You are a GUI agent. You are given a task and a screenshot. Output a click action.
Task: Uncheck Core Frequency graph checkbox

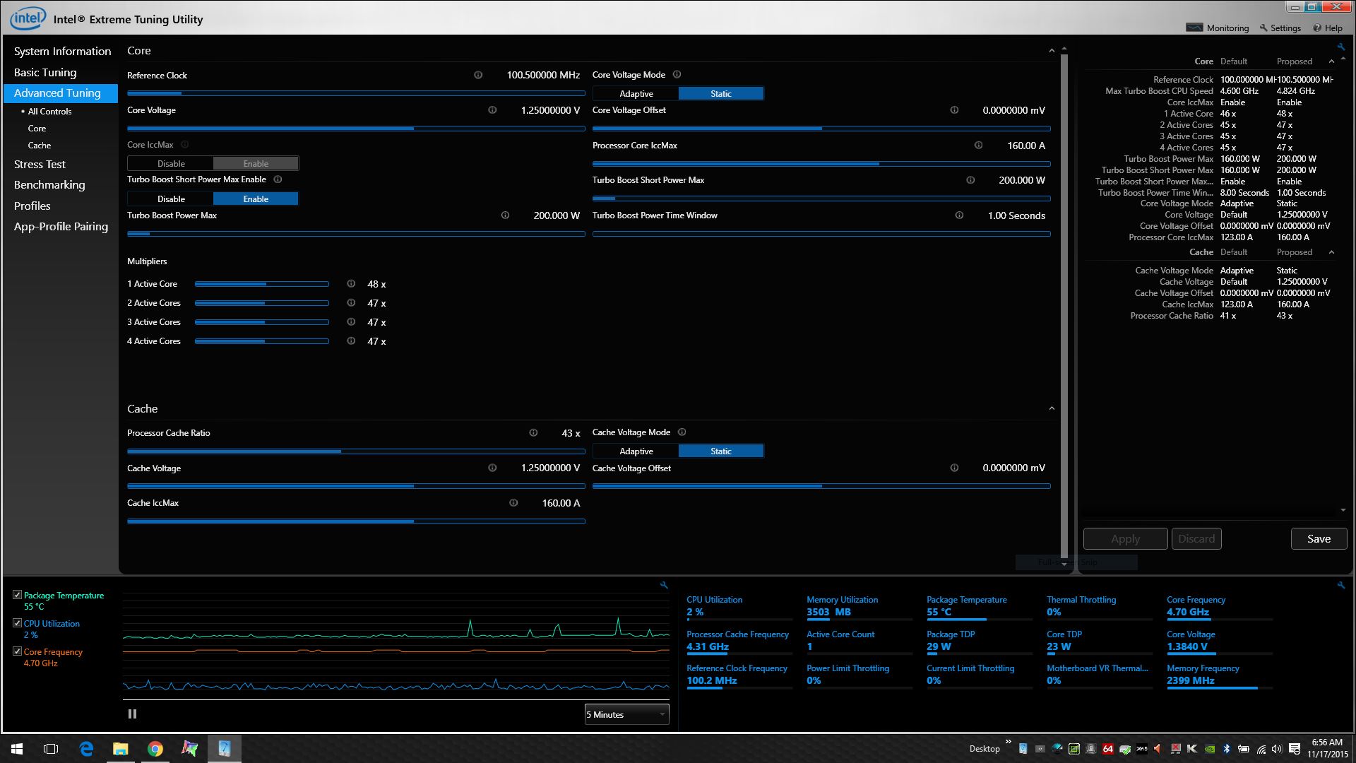[x=17, y=651]
